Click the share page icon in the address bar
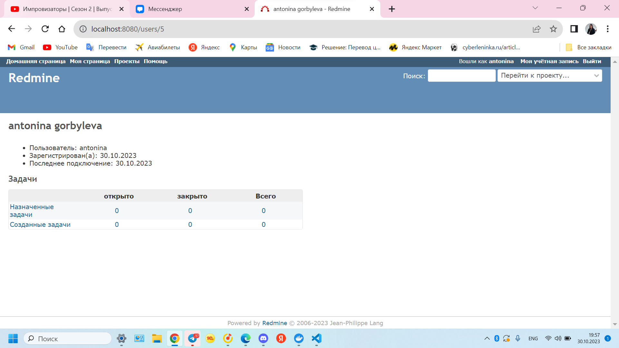Viewport: 619px width, 348px height. coord(536,29)
